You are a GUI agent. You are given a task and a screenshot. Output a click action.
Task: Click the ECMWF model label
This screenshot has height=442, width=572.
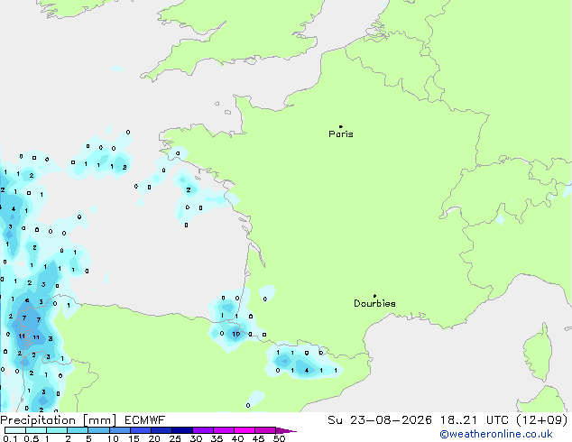[x=145, y=420]
